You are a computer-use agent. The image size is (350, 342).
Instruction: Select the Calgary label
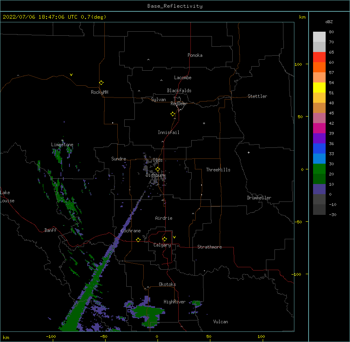(x=162, y=245)
